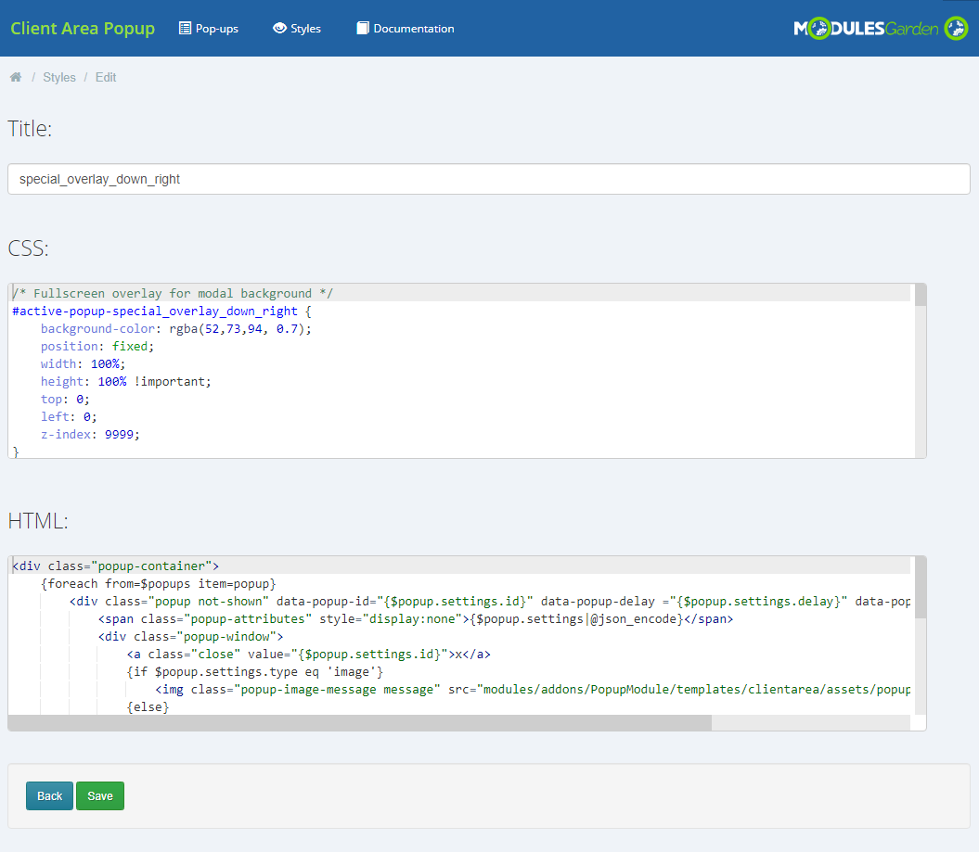Focus the Title input field
The height and width of the screenshot is (852, 979).
click(x=489, y=179)
